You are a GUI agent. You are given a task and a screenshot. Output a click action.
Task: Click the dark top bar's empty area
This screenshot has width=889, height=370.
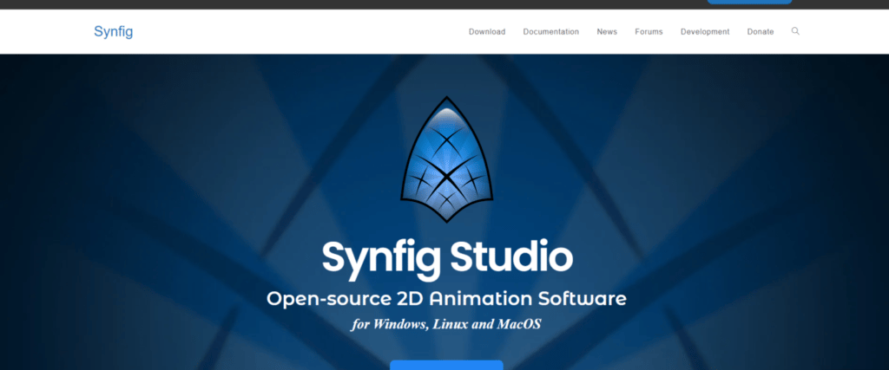(347, 4)
